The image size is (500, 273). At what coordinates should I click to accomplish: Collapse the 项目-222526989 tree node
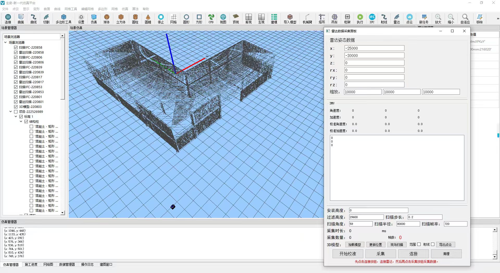(x=11, y=112)
